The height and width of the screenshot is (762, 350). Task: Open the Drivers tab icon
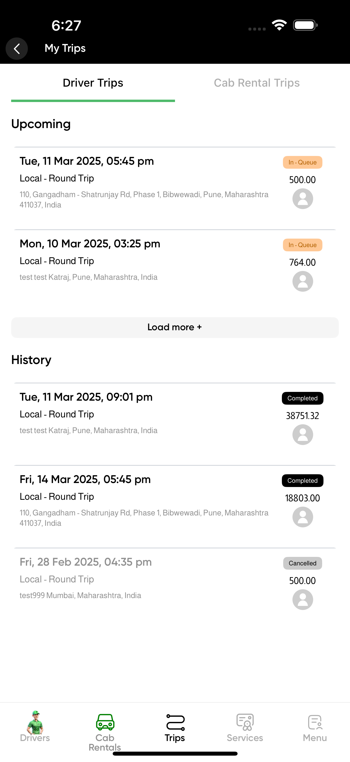coord(35,722)
